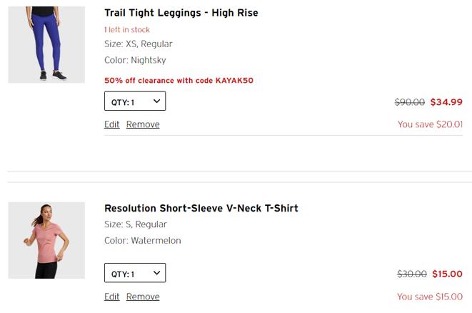Click the Color: Nightsky label
Screen dimensions: 472x313
tap(135, 60)
